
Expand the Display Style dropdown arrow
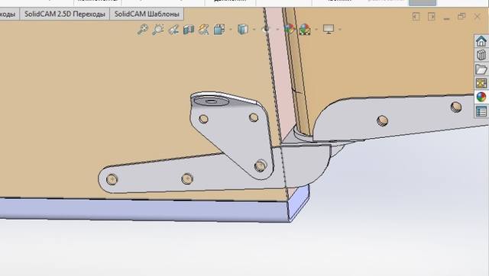point(254,30)
